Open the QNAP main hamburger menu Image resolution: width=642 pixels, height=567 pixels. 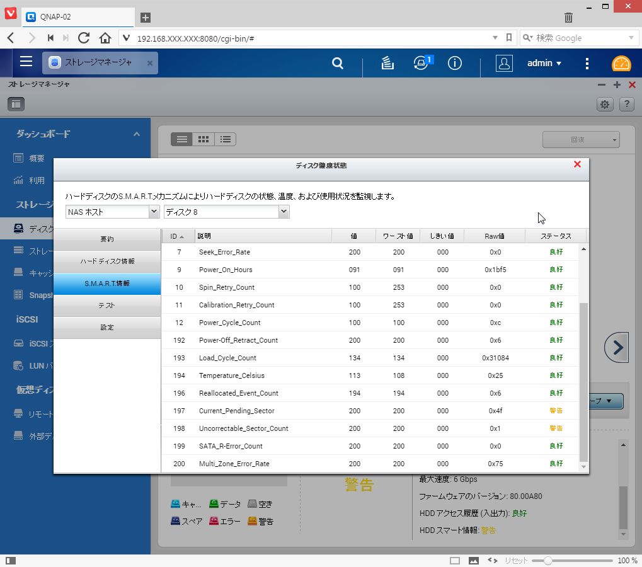pyautogui.click(x=26, y=62)
